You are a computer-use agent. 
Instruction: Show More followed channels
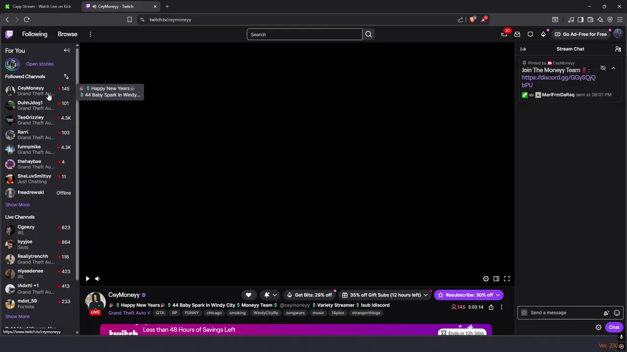[x=17, y=205]
